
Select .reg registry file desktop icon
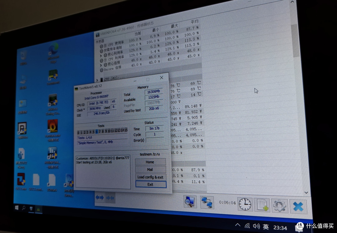(x=21, y=158)
